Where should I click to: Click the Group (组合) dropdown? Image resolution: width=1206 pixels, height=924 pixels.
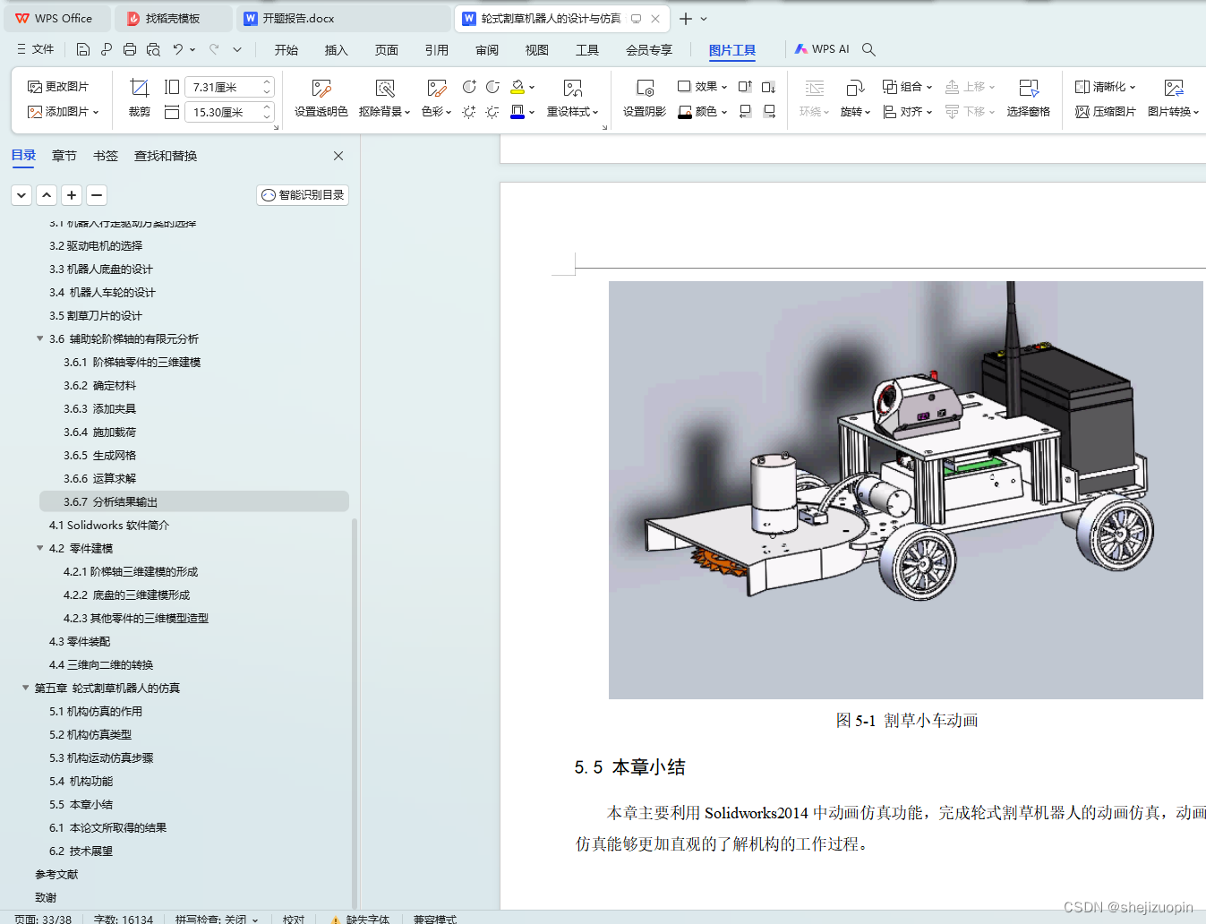(908, 87)
